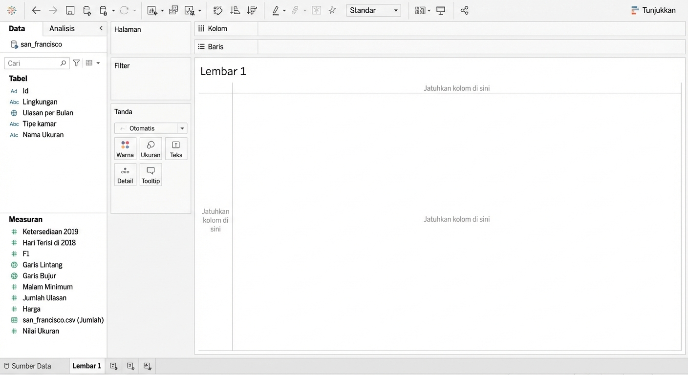Click the Cari search field
688x375 pixels.
(33, 63)
